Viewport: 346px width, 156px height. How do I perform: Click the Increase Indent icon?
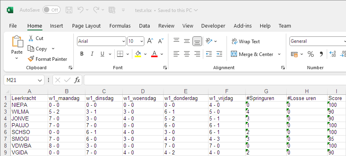[x=219, y=54]
